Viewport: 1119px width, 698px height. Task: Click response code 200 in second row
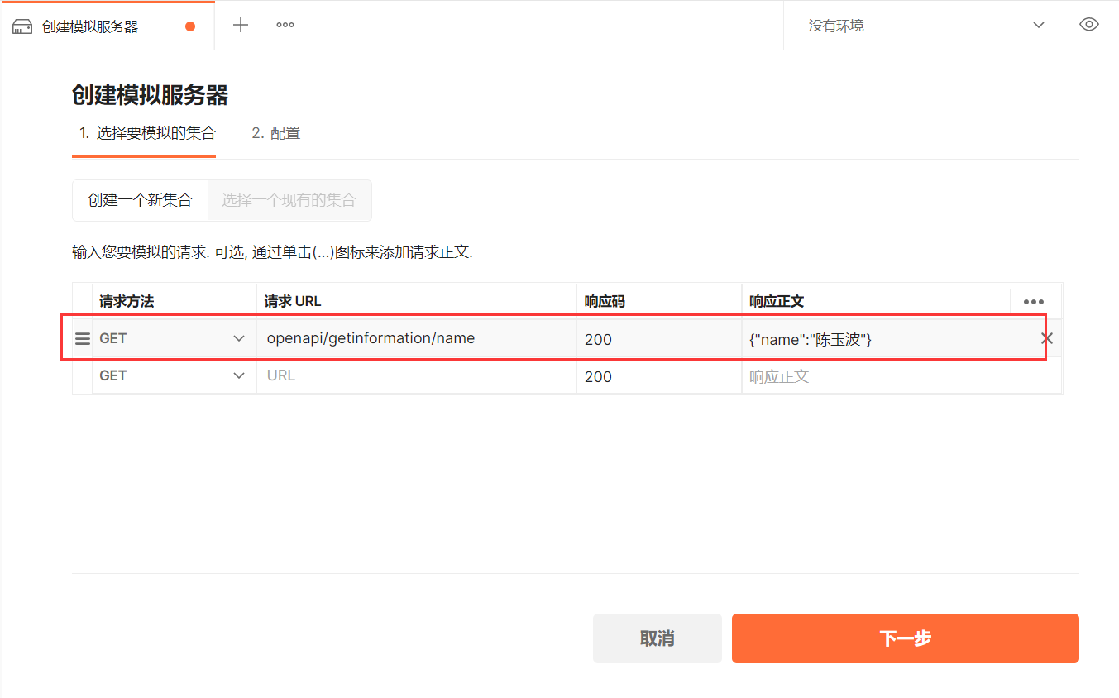click(659, 376)
